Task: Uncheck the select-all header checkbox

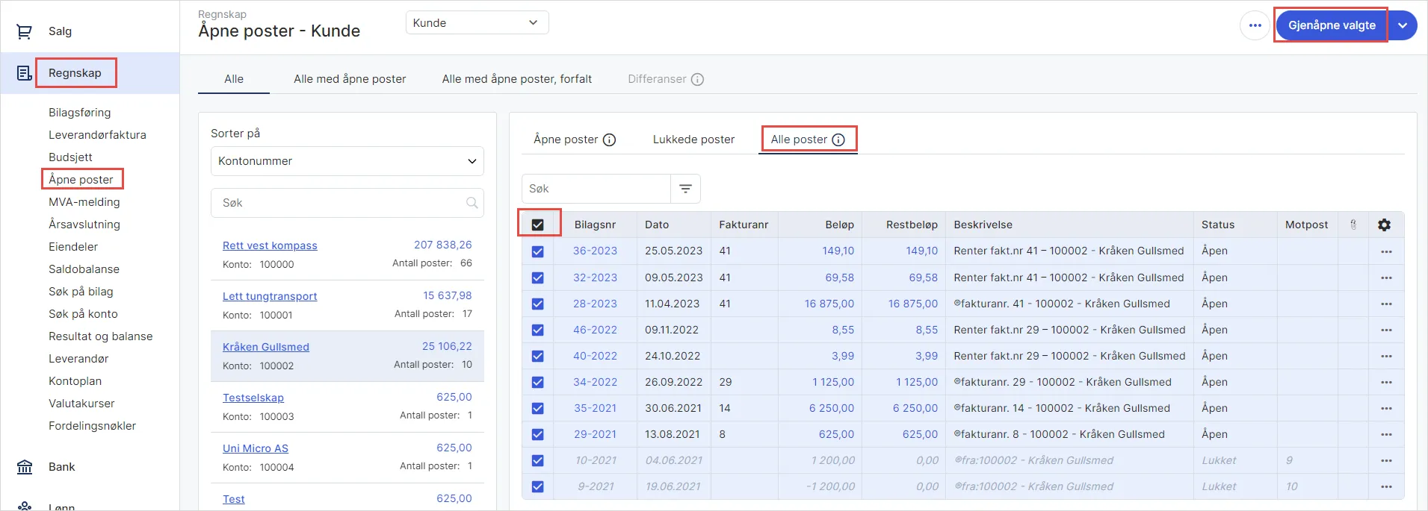Action: click(x=537, y=225)
